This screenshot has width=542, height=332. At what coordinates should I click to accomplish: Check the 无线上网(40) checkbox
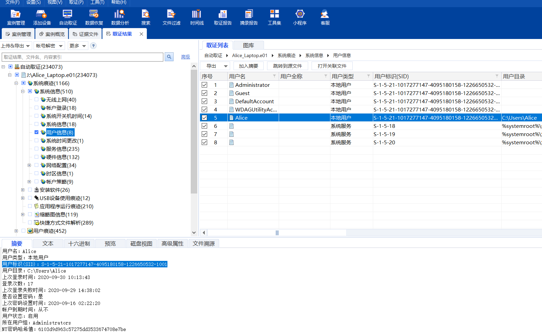(x=36, y=99)
